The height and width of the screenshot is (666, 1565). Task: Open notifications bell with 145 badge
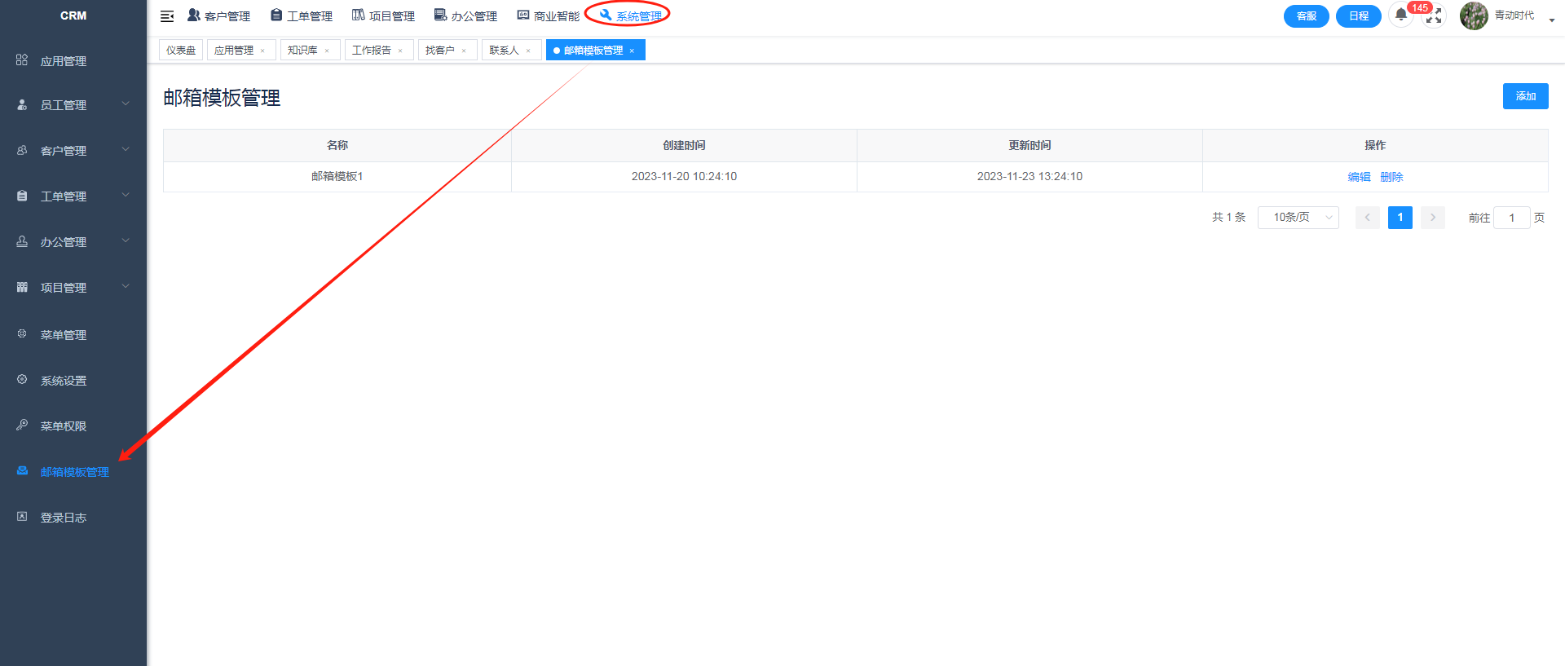1401,15
